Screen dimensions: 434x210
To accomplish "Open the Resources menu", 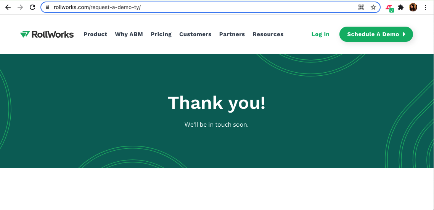I will (268, 34).
